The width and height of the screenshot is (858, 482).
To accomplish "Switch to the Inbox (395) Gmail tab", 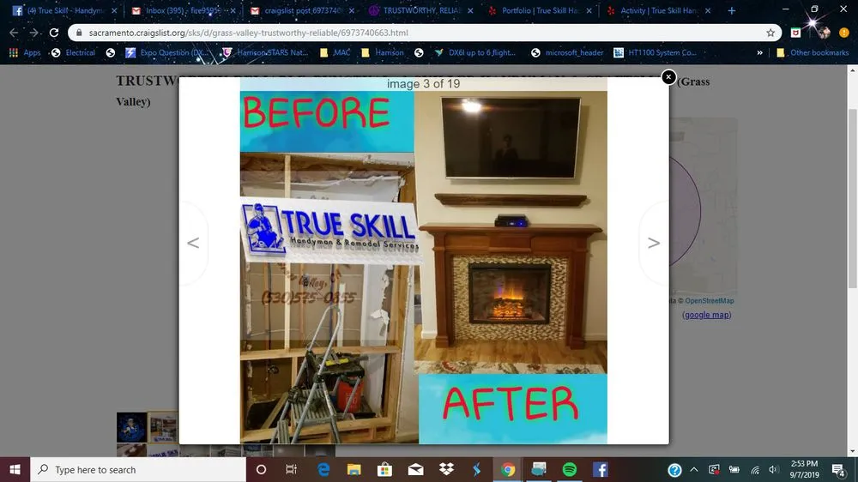I will pos(184,10).
